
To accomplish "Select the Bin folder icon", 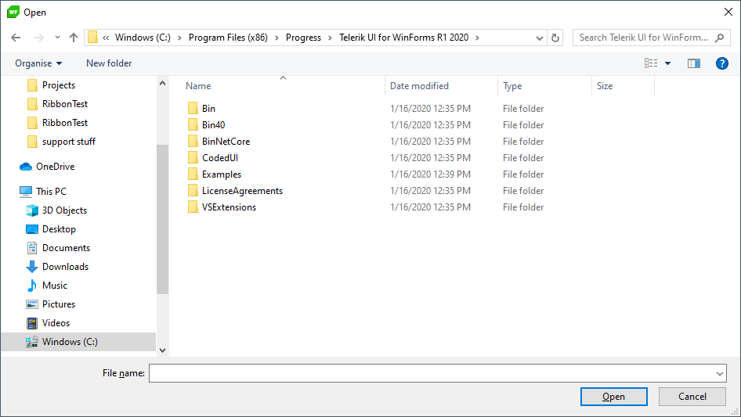I will click(193, 108).
